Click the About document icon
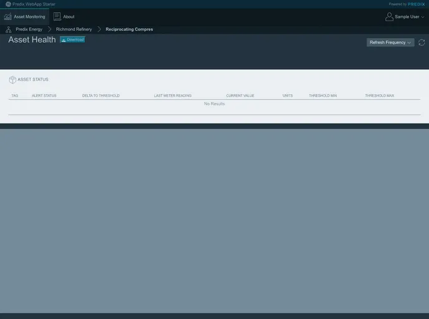Image resolution: width=429 pixels, height=319 pixels. [x=57, y=17]
